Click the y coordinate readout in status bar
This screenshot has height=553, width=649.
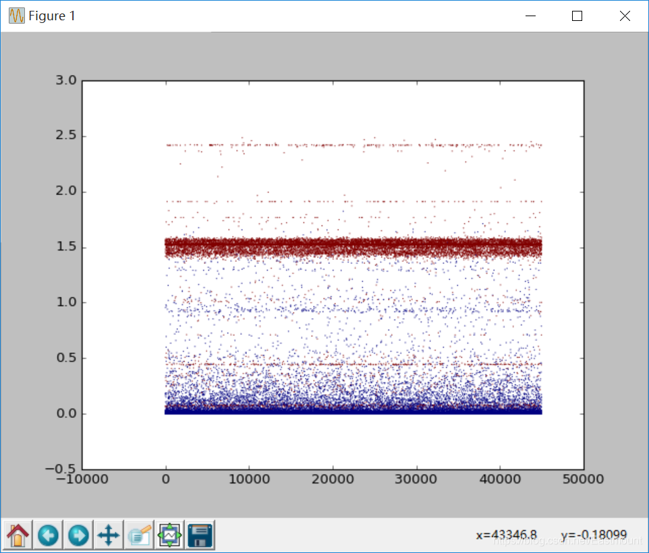(x=594, y=535)
